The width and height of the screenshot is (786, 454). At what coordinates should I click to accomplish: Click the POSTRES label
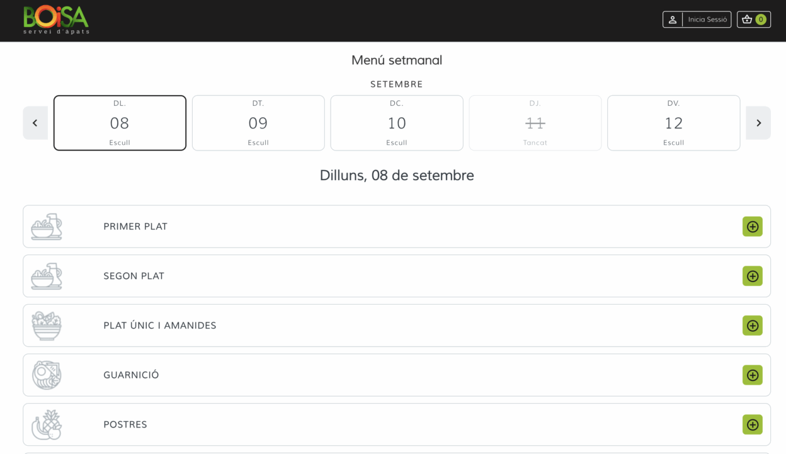pos(125,424)
